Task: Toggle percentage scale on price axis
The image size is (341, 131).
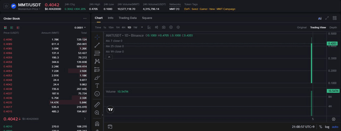Action: 320,127
